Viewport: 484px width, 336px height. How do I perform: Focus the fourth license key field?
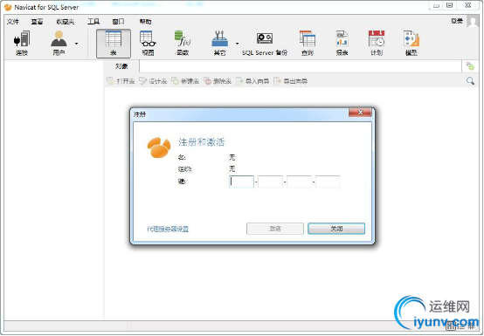click(328, 182)
